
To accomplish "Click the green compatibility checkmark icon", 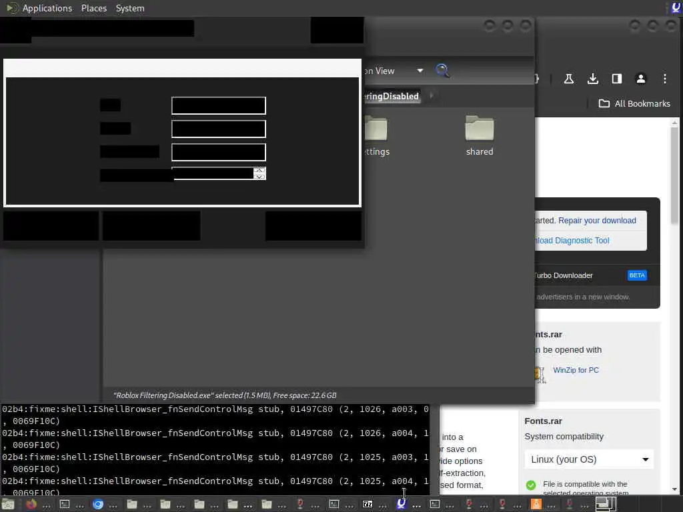I will pyautogui.click(x=530, y=485).
